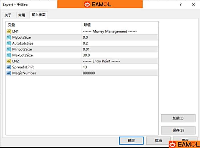
Task: Edit the MyLotsSize value 0.0
Action: point(120,37)
